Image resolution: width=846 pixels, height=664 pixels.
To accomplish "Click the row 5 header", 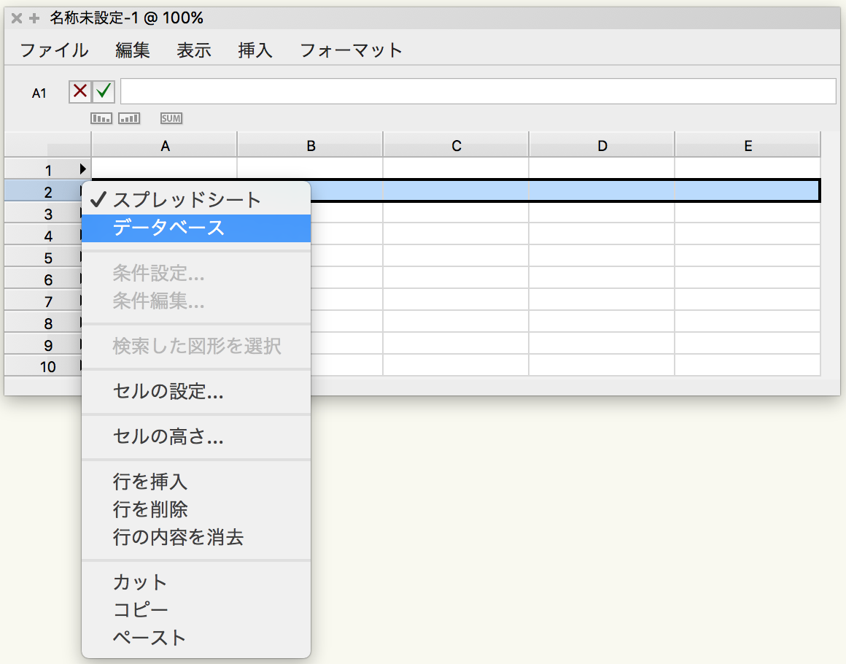I will click(x=48, y=258).
